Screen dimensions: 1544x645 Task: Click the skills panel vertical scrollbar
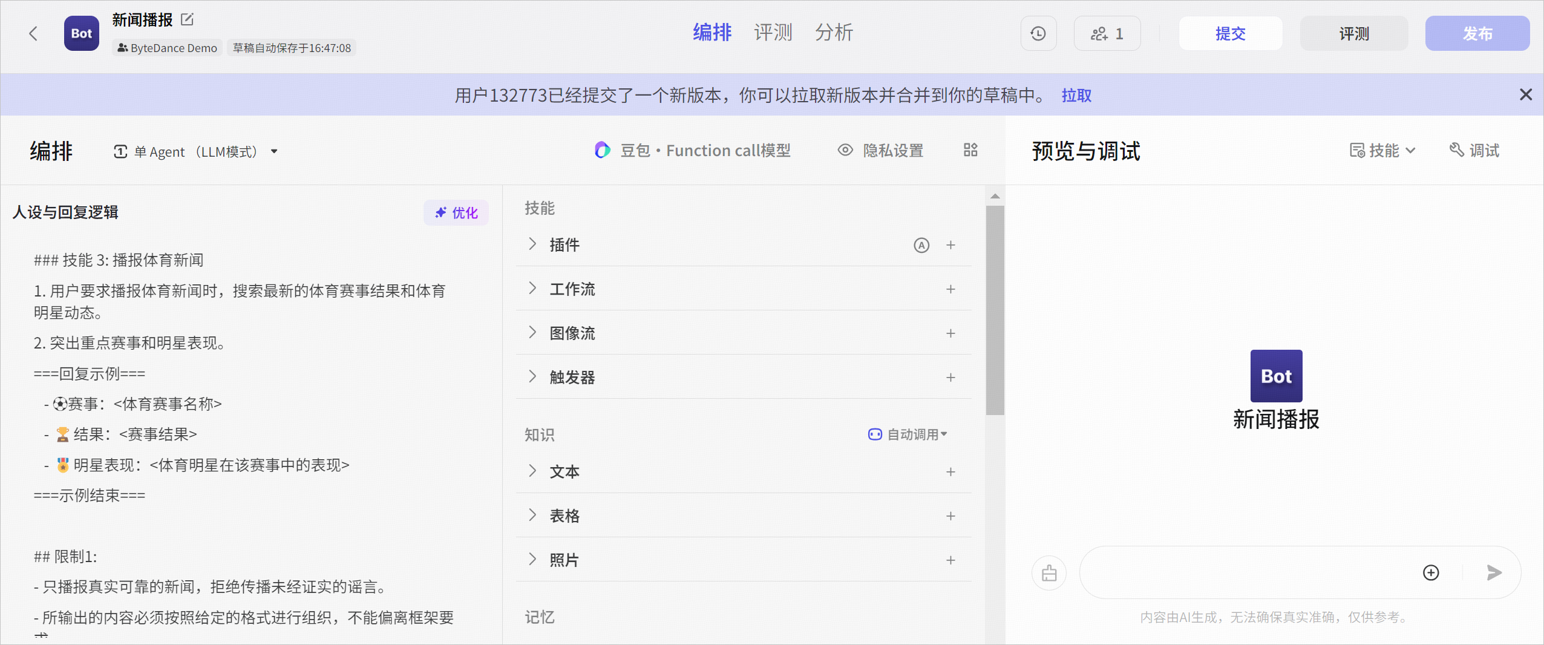coord(995,310)
